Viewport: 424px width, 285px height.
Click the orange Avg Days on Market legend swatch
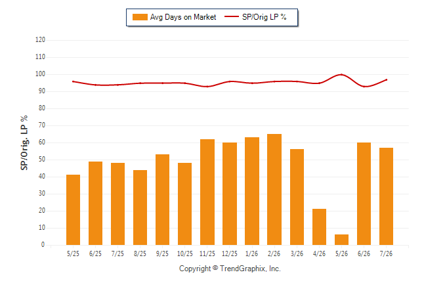pyautogui.click(x=140, y=17)
